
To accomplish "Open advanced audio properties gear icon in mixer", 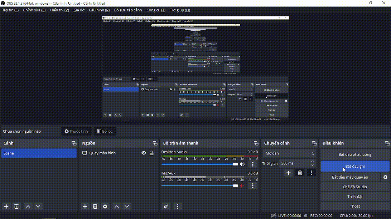I will click(166, 207).
